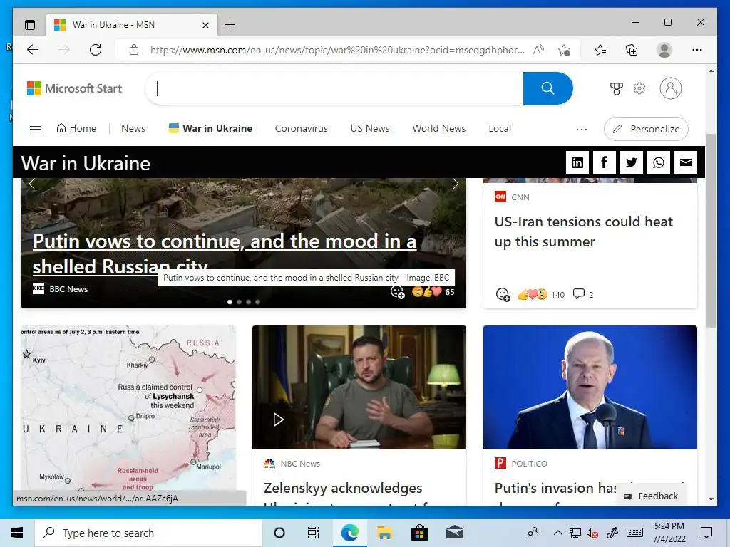The image size is (730, 547).
Task: Add a reaction to the Putin story
Action: click(x=397, y=292)
